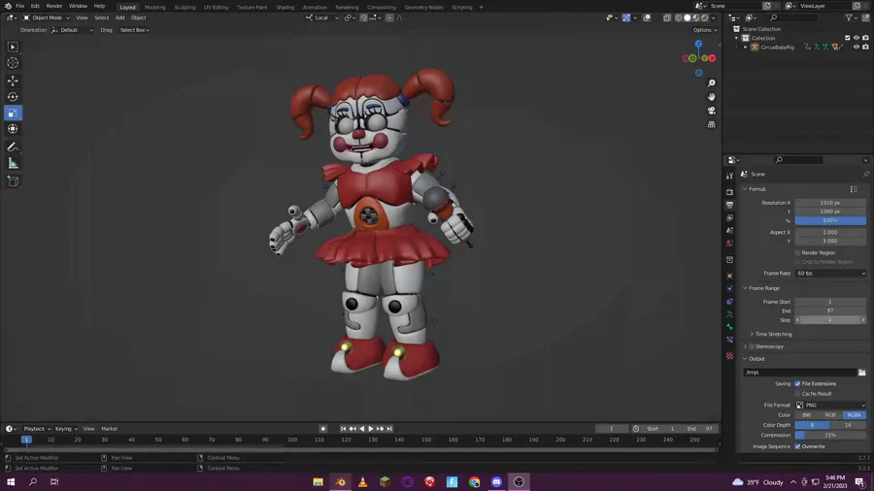Select the 3D Cursor tool
This screenshot has height=491, width=874.
(x=13, y=63)
